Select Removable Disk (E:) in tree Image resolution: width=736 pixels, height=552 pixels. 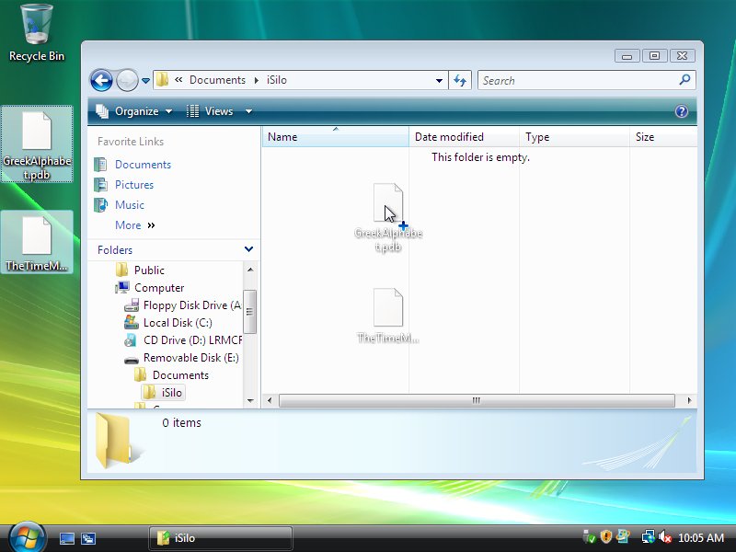pos(190,358)
